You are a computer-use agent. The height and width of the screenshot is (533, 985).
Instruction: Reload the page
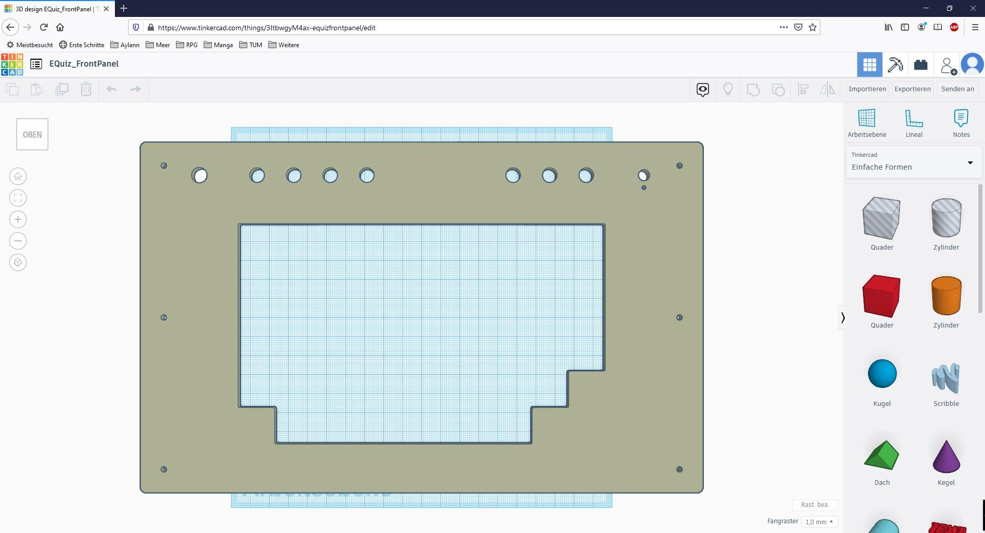(x=44, y=27)
